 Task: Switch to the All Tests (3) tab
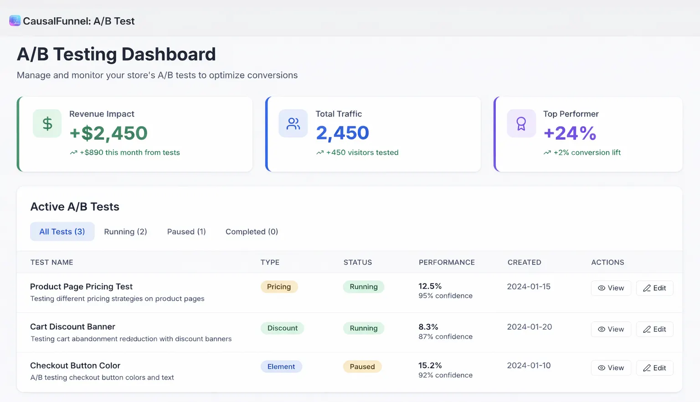[x=62, y=232]
